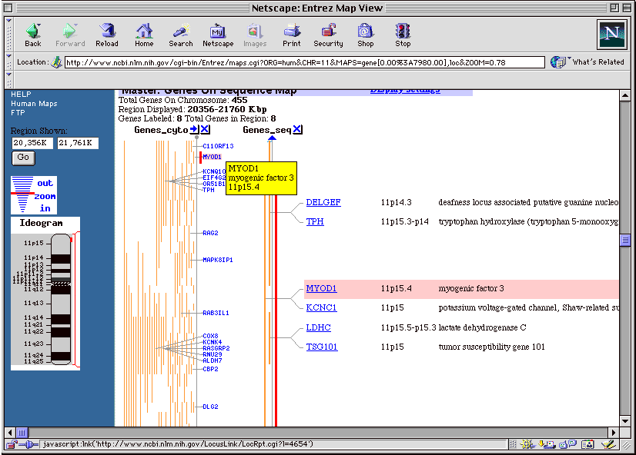Click zoom "out" on the zoom control

(x=45, y=184)
